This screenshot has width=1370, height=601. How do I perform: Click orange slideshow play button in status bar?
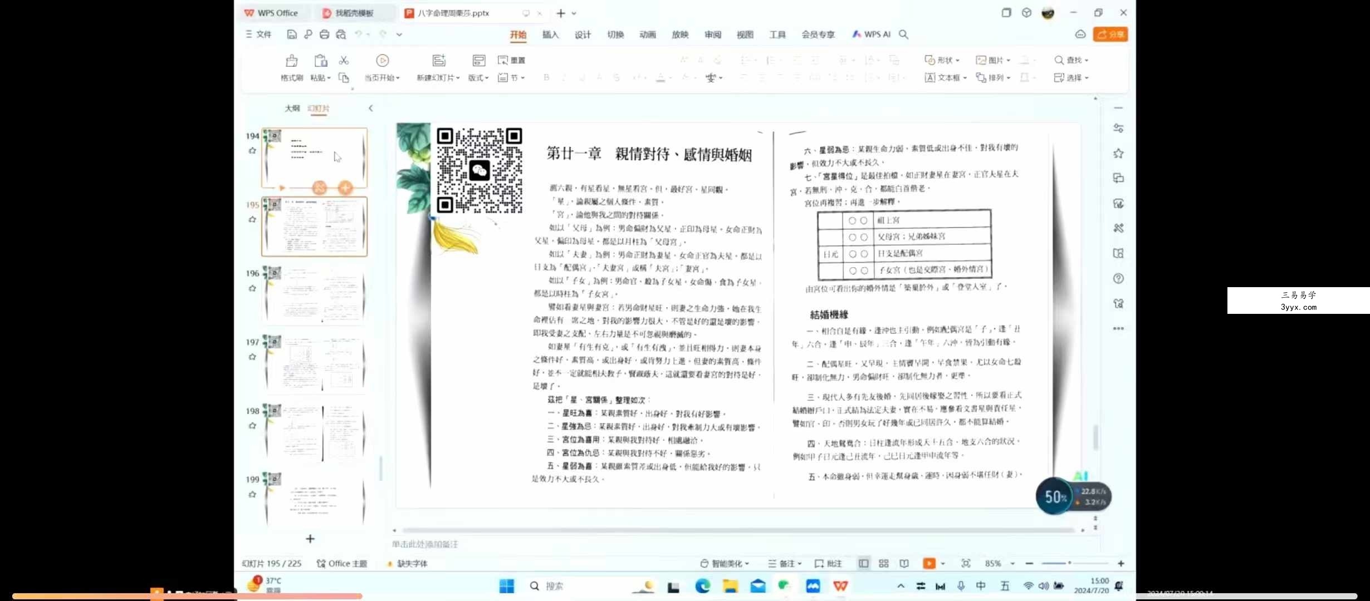click(929, 564)
